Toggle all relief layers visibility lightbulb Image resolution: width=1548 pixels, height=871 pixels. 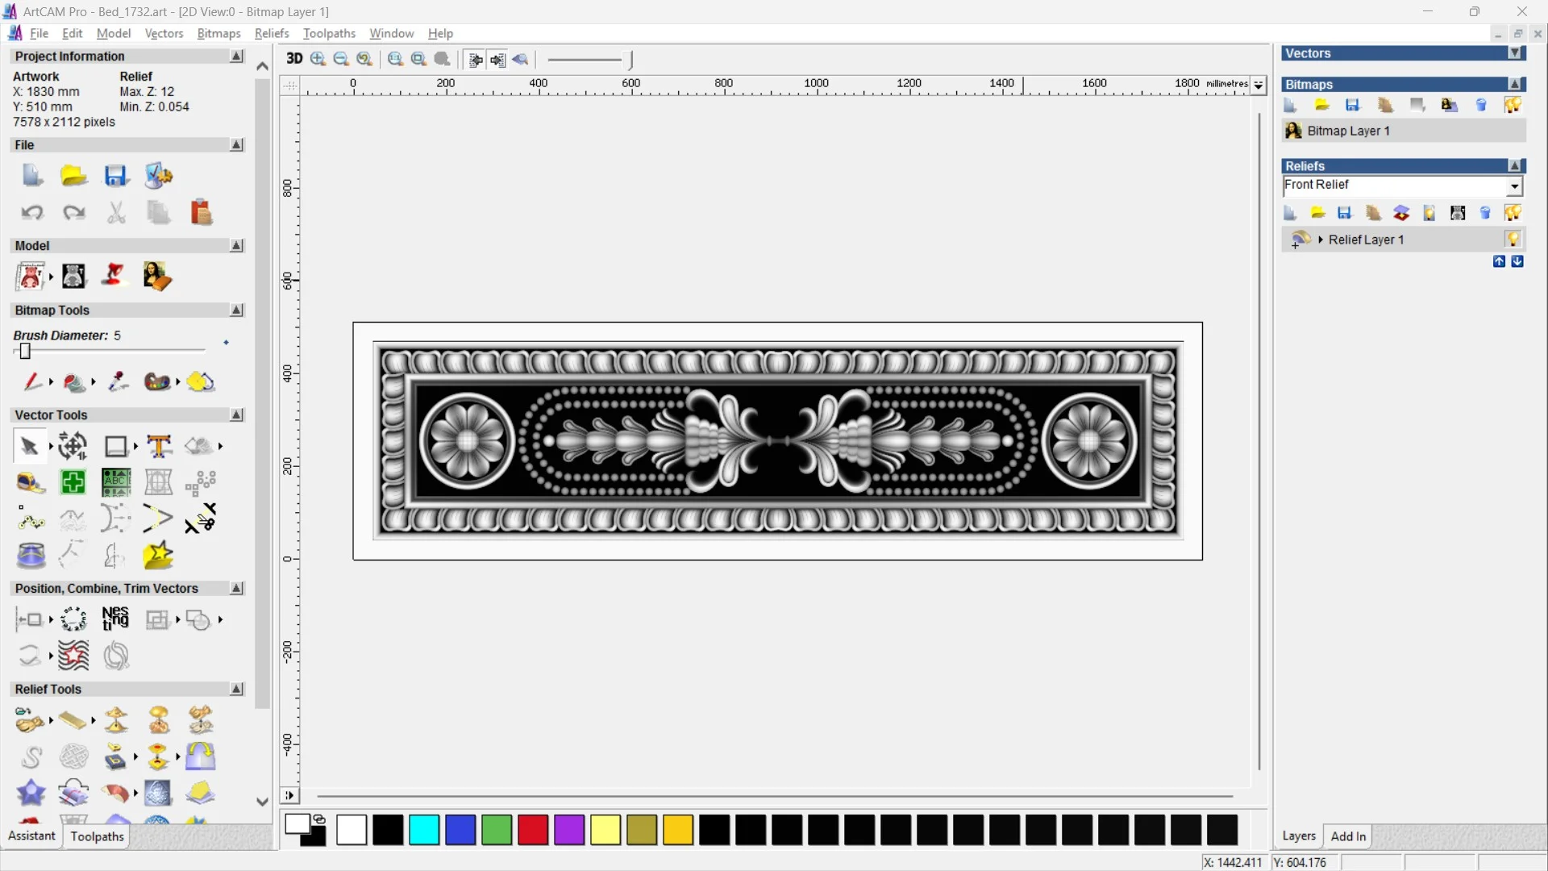1513,213
